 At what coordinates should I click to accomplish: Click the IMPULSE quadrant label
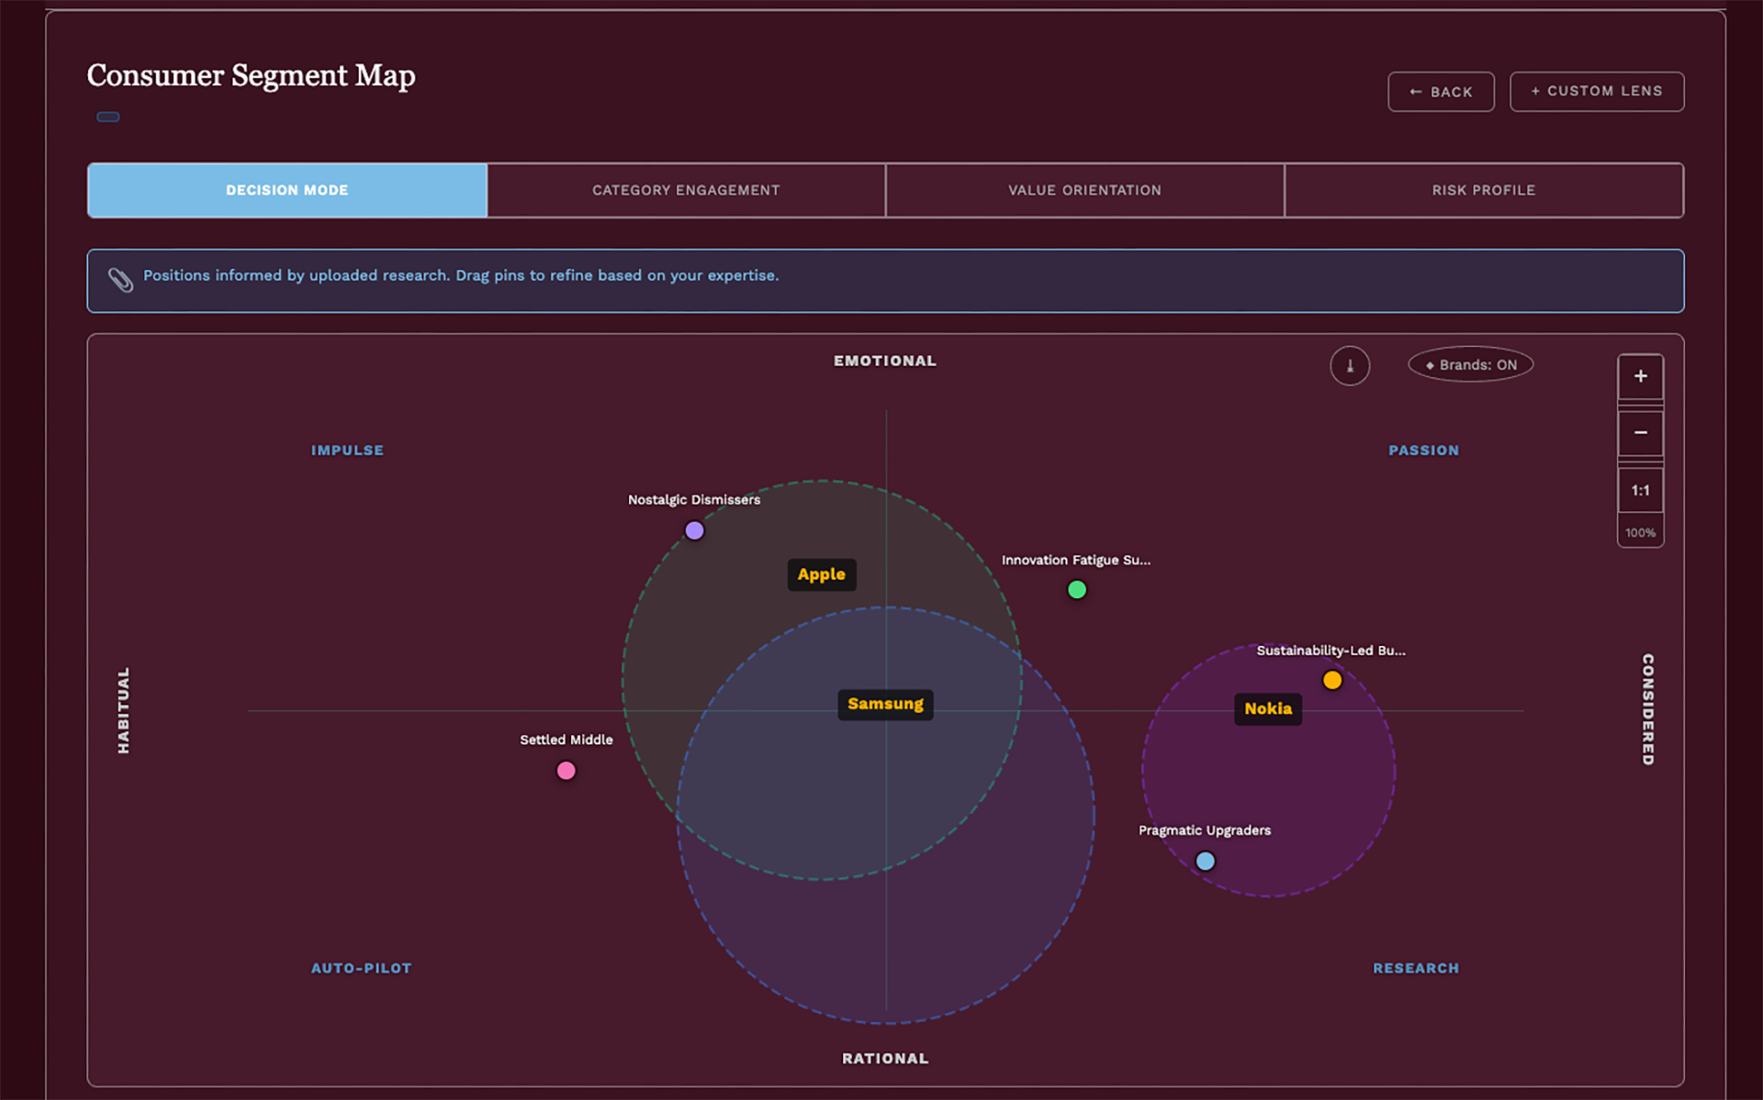coord(347,450)
